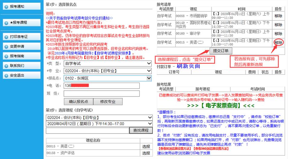Open the exam date dropdown in step 2

pos(99,124)
